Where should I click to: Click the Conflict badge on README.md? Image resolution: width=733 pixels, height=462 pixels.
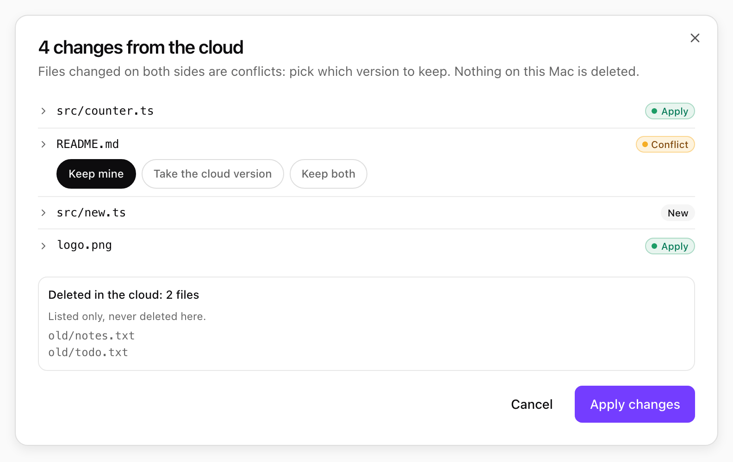665,144
